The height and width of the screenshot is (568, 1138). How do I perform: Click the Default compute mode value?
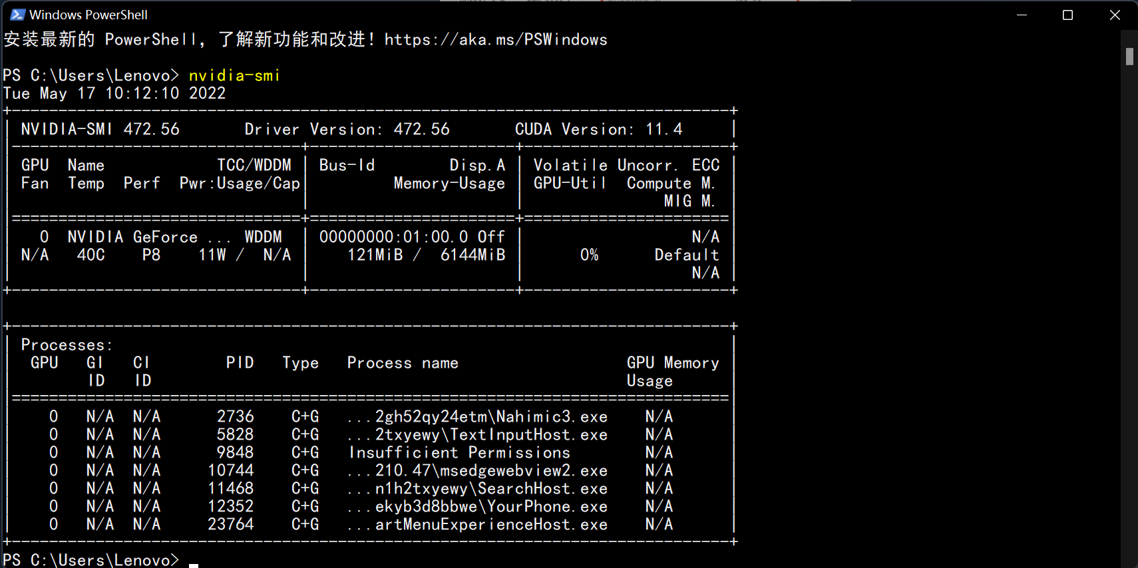pos(687,255)
